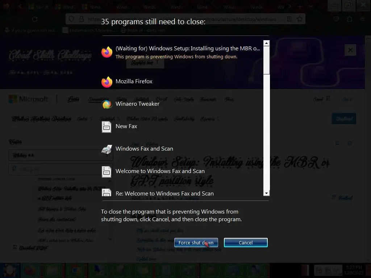Click the document icon next to New Fax
This screenshot has height=278, width=371.
[107, 127]
